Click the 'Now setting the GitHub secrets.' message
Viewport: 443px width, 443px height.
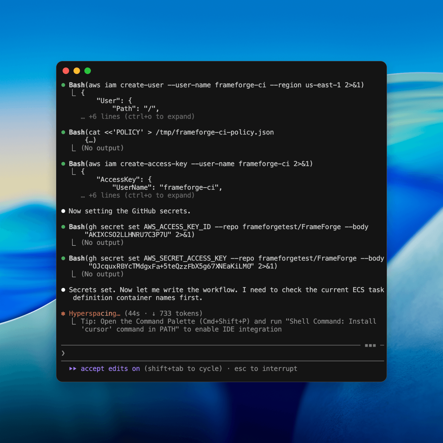130,211
